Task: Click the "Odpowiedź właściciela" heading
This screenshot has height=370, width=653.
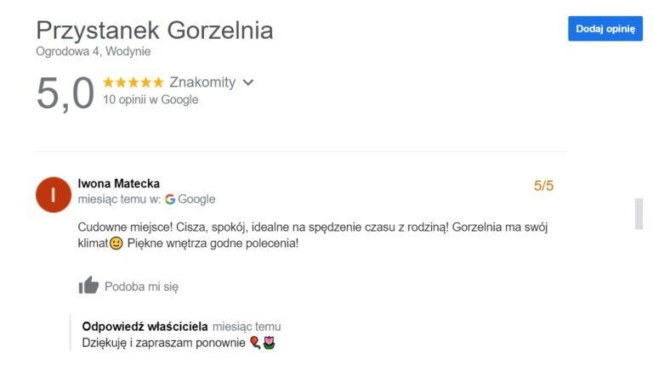Action: [x=145, y=327]
